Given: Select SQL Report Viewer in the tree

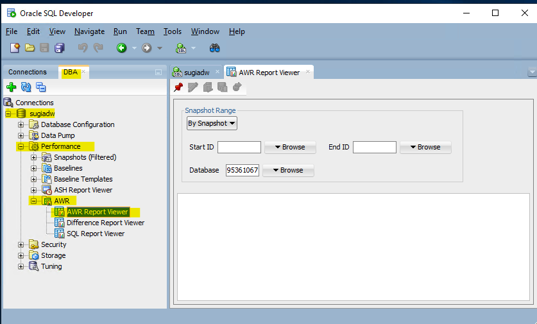Looking at the screenshot, I should [x=96, y=234].
